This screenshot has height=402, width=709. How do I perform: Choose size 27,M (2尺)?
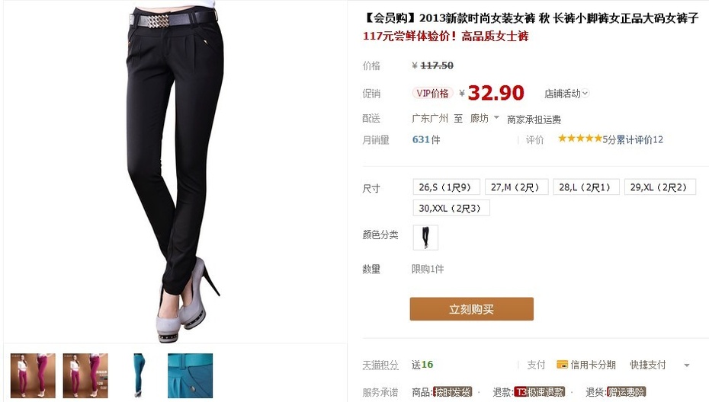coord(516,187)
